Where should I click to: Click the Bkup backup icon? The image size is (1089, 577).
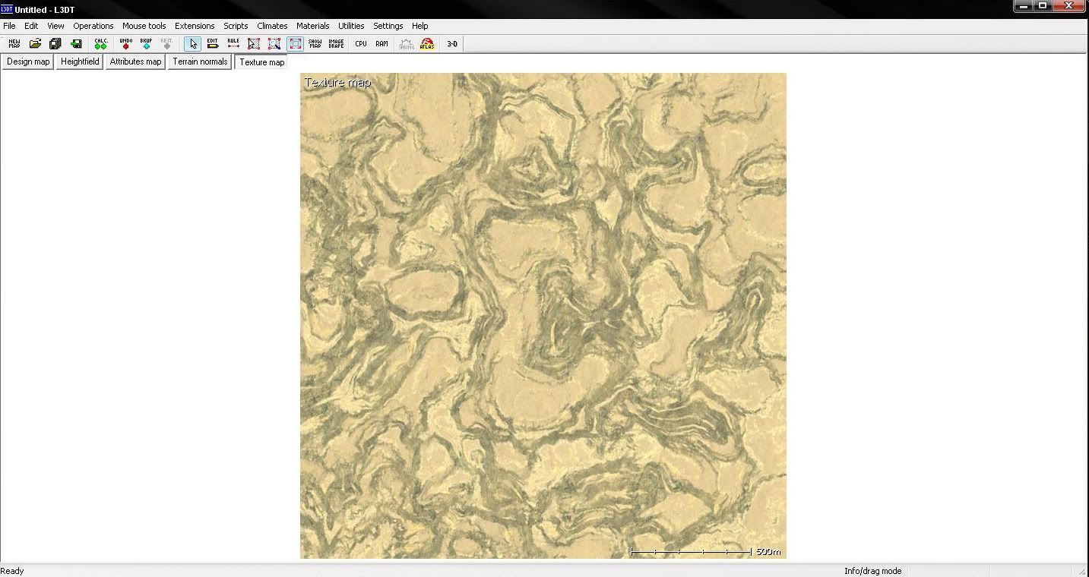point(146,44)
